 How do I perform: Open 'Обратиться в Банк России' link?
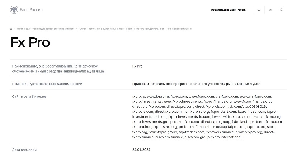229,10
